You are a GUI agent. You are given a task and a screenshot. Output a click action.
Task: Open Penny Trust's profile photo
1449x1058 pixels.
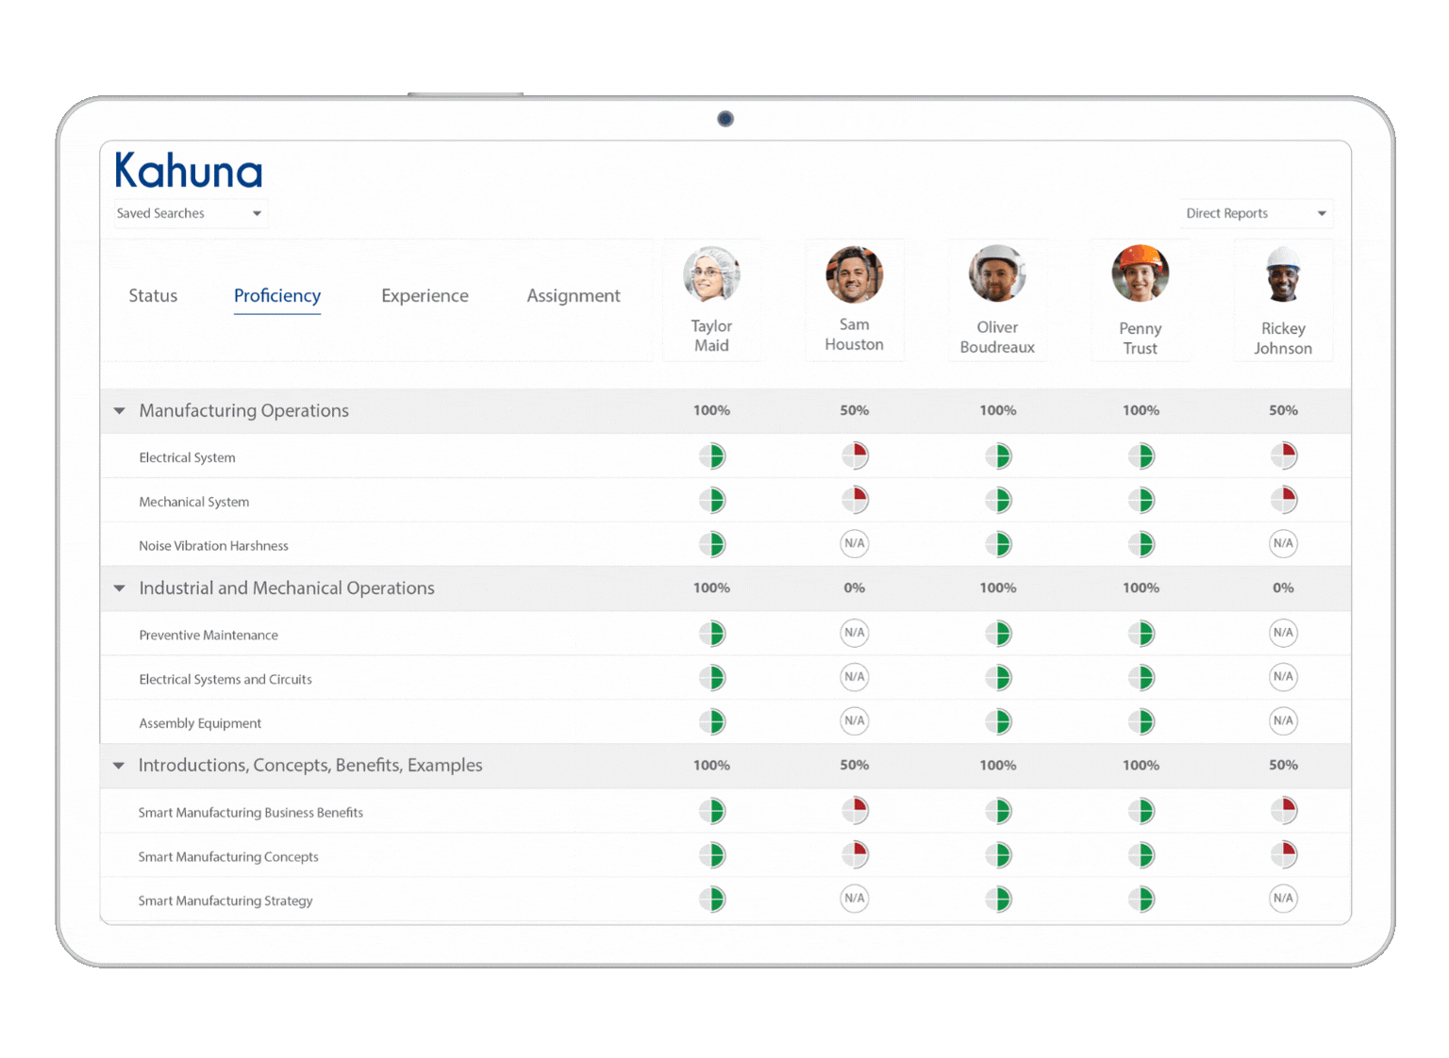pos(1141,273)
